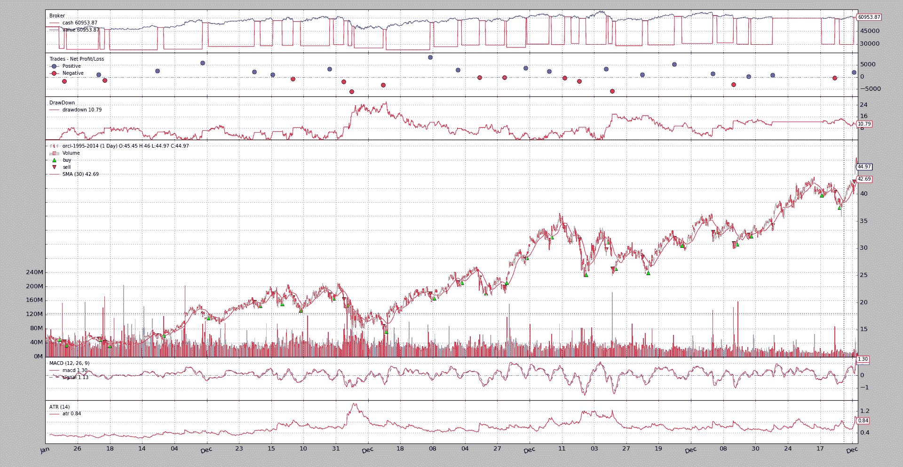903x467 pixels.
Task: Click the 42.69 SMA value tag
Action: tap(864, 179)
